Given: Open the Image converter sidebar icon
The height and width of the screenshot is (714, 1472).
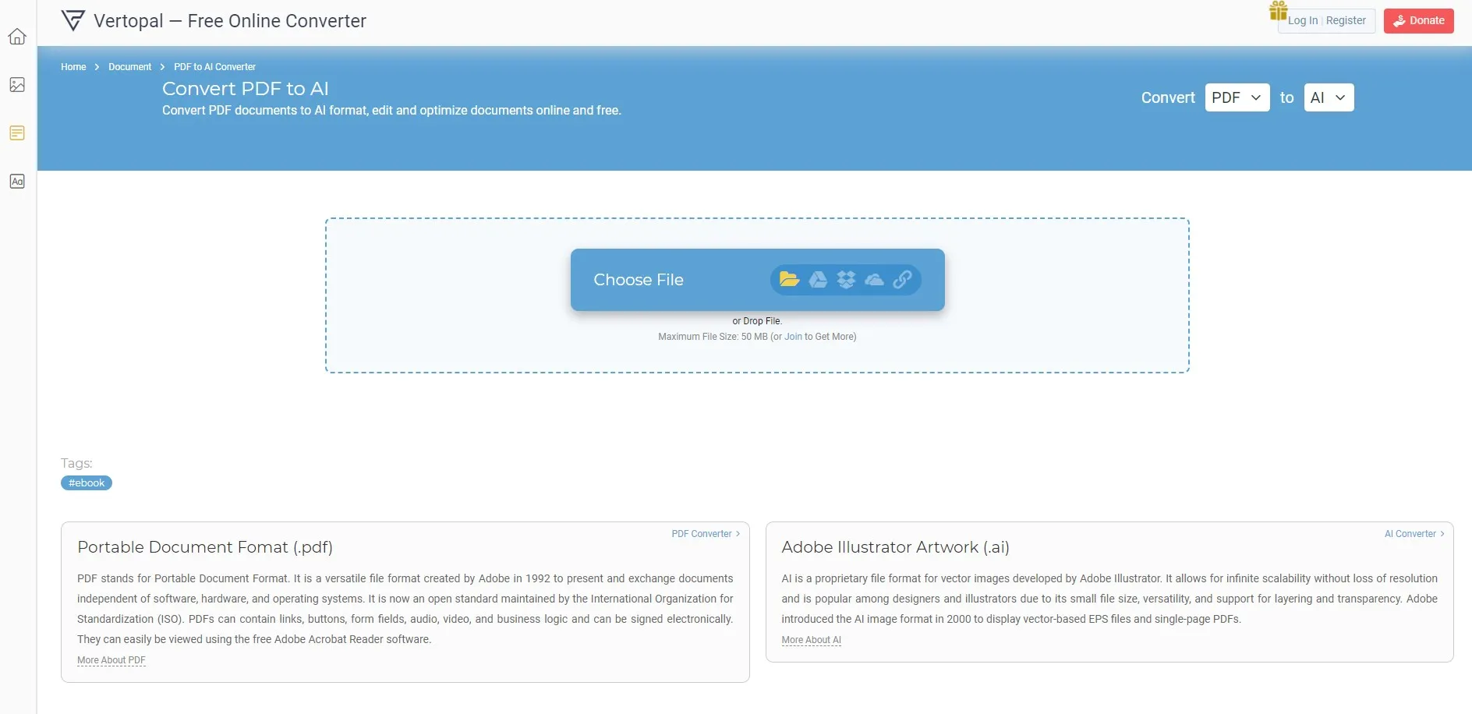Looking at the screenshot, I should (17, 85).
